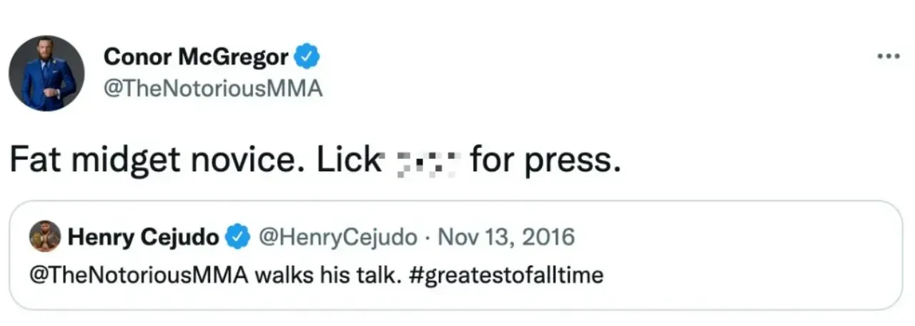Image resolution: width=915 pixels, height=326 pixels.
Task: Open the @TheNotoriousMMA handle link
Action: click(213, 89)
